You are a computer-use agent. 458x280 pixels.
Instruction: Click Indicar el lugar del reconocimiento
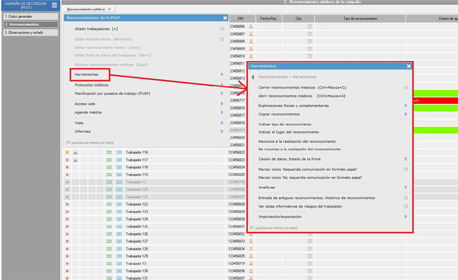click(289, 132)
